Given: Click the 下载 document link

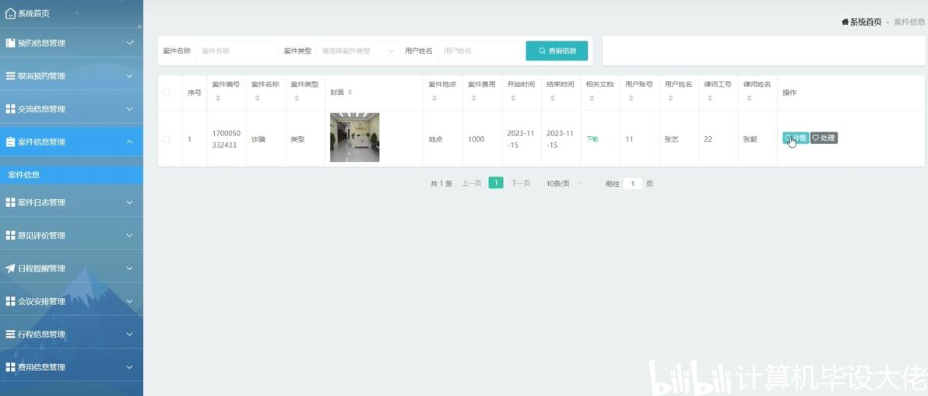Looking at the screenshot, I should click(592, 139).
